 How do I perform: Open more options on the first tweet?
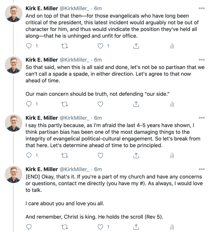pyautogui.click(x=202, y=8)
